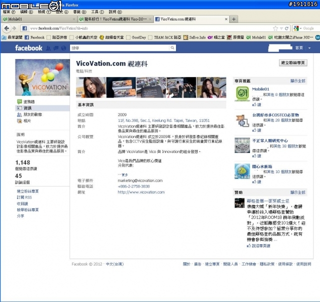Viewport: 320px width, 302px height.
Task: Open the 開心水族箱 page icon
Action: coord(242,171)
